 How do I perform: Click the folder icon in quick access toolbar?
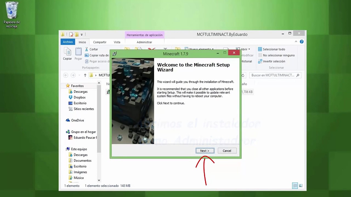pos(63,34)
